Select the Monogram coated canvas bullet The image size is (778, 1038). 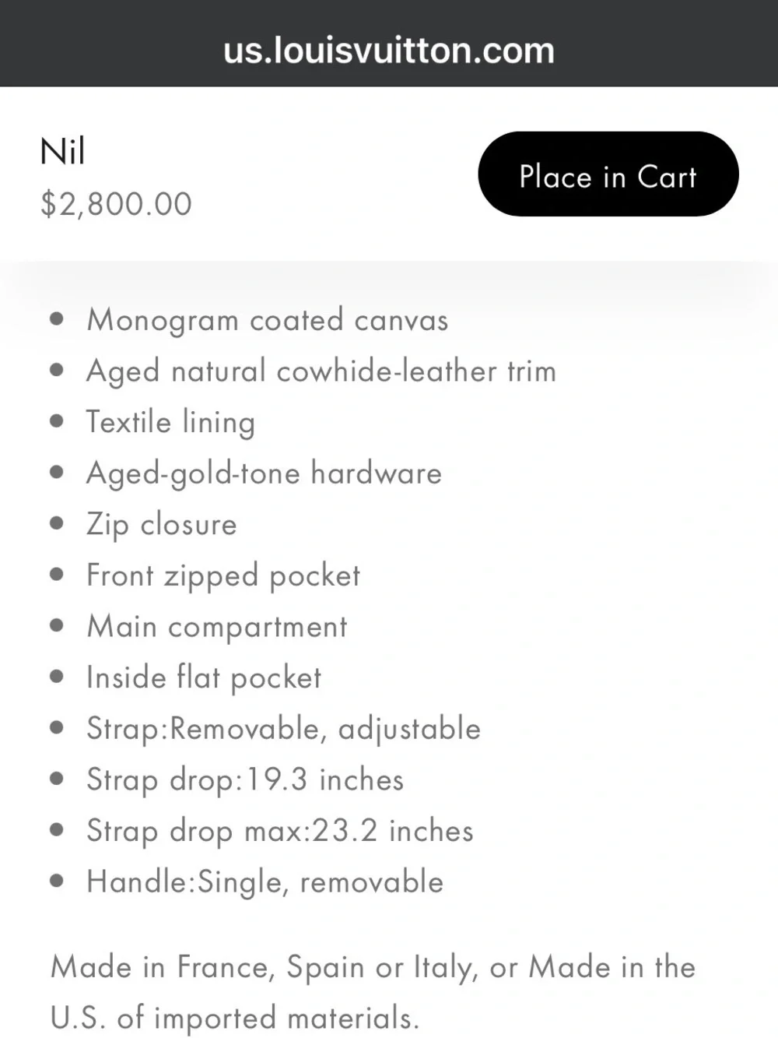[x=268, y=320]
